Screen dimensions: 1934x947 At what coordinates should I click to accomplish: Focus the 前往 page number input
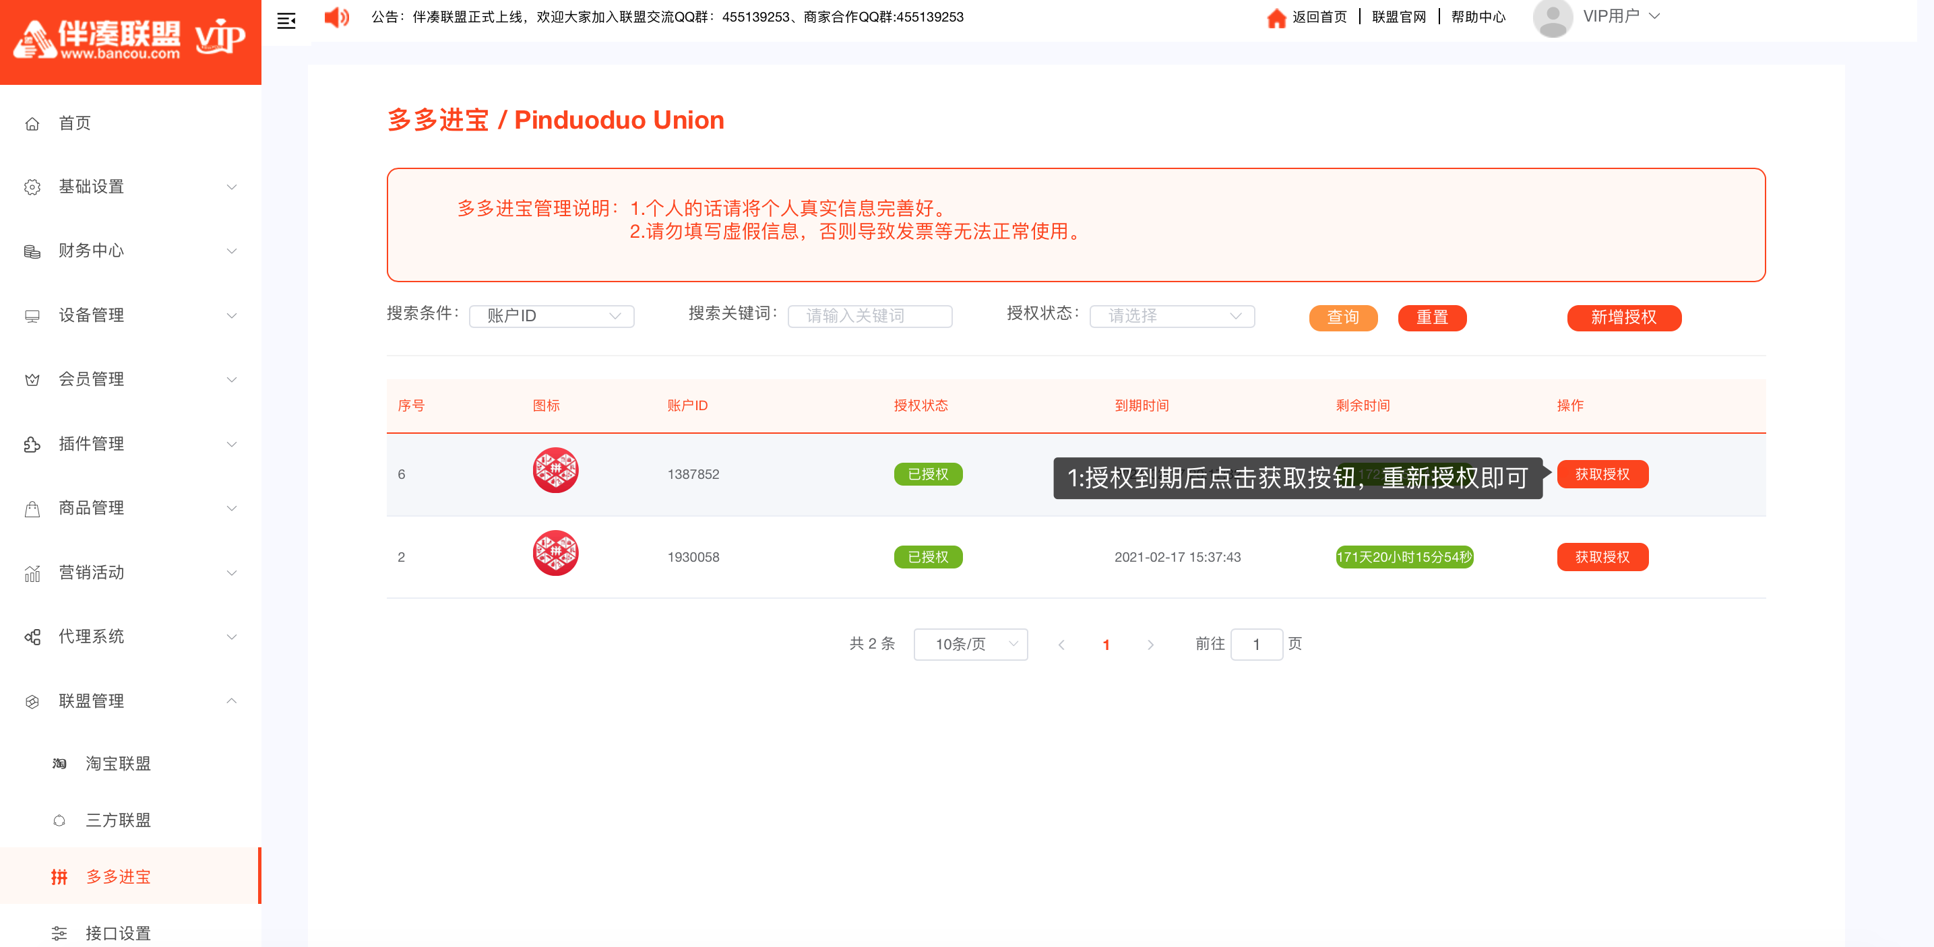click(x=1256, y=644)
